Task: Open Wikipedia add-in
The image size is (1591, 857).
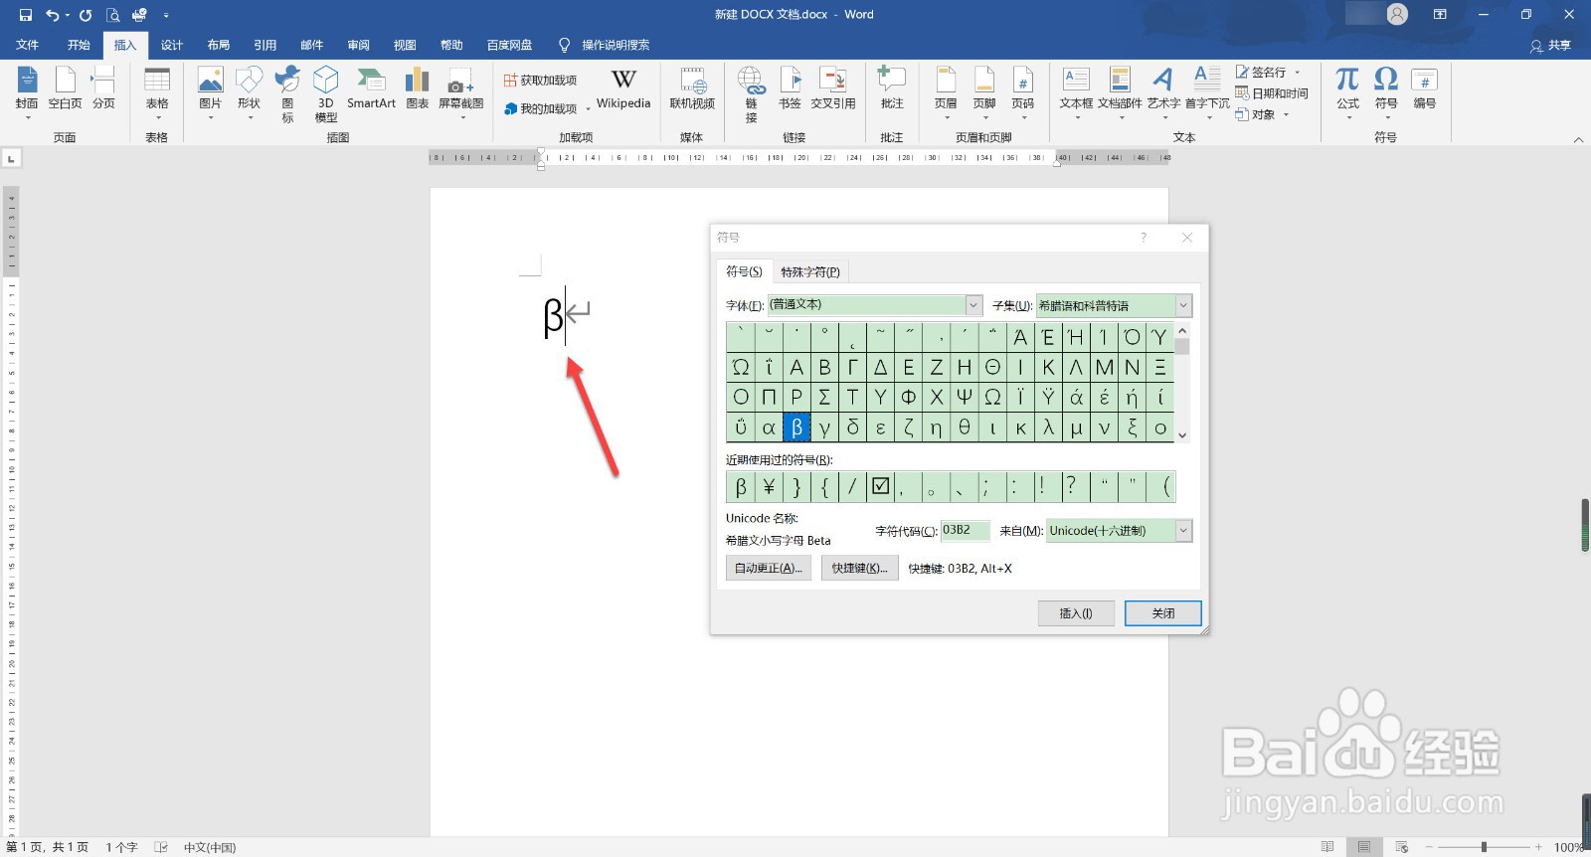Action: (623, 89)
